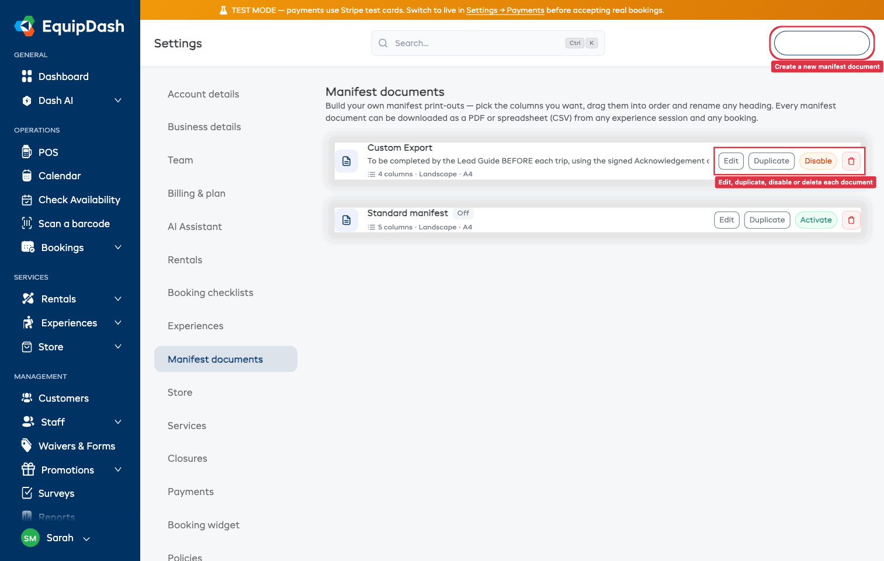Open Dashboard grid icon in sidebar

point(27,76)
